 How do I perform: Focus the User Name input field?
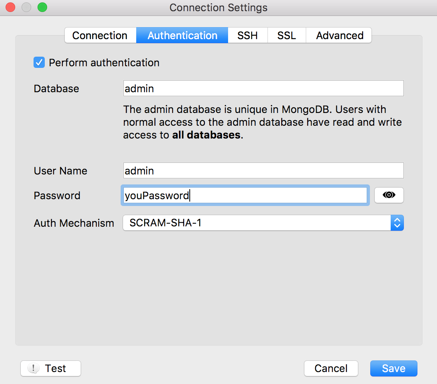pos(263,170)
